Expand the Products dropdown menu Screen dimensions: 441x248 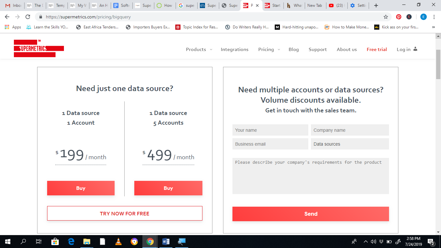[x=199, y=49]
